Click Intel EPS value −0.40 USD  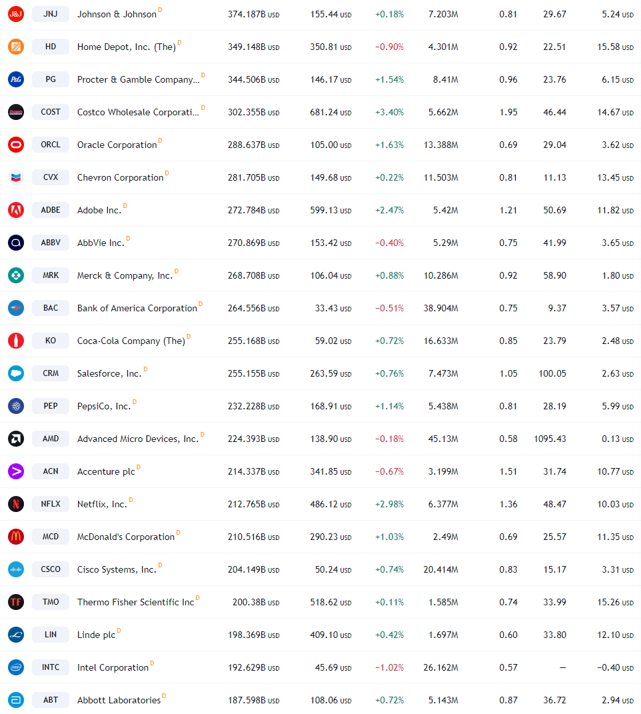point(615,667)
